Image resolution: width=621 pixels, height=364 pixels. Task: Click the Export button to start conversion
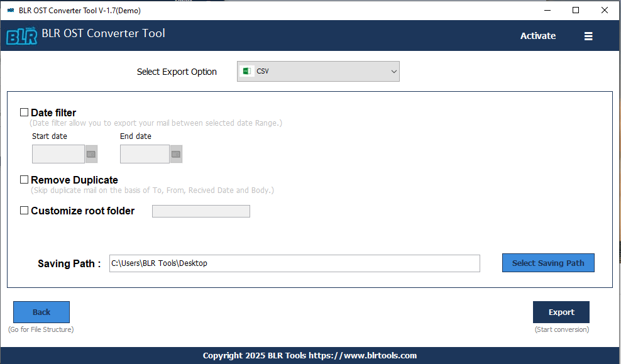(x=561, y=312)
